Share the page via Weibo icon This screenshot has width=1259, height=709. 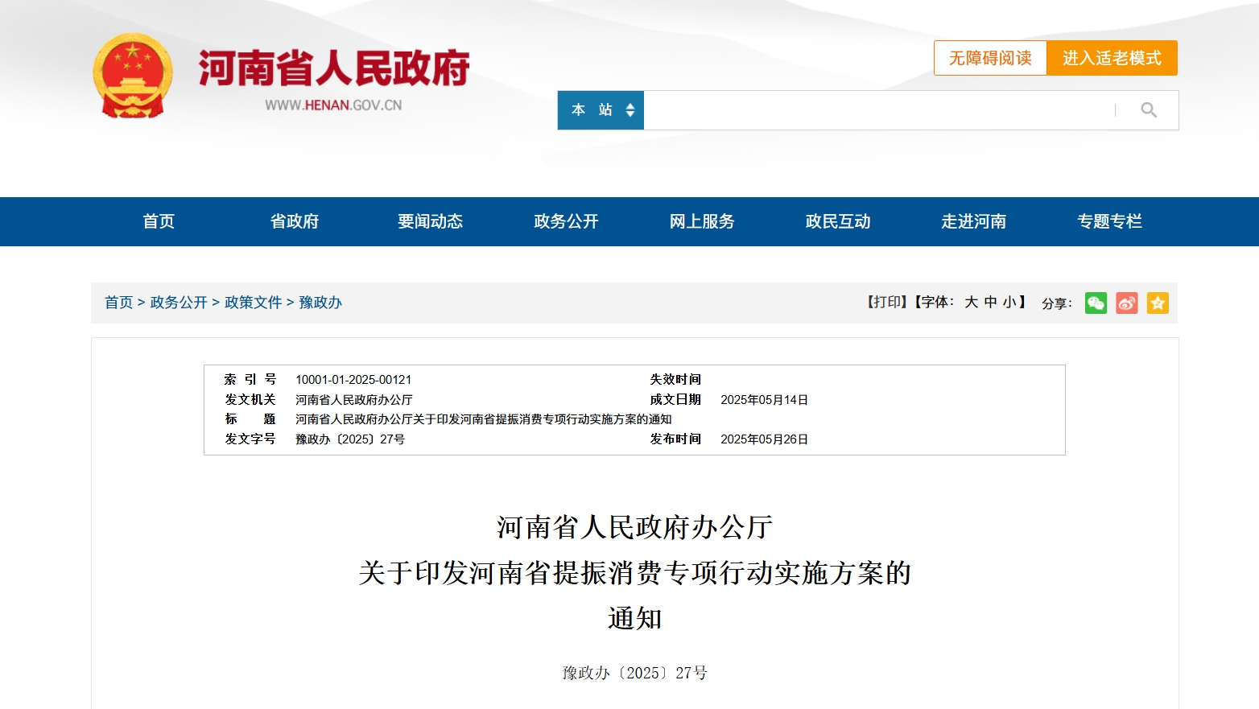[x=1126, y=303]
